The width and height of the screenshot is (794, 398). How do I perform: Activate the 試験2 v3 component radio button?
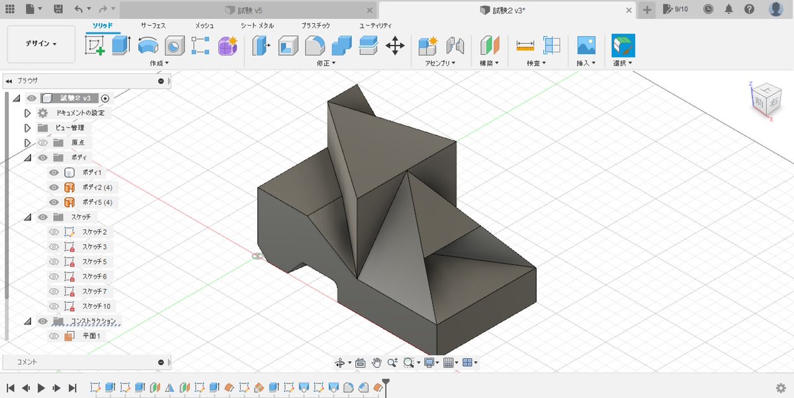tap(105, 98)
